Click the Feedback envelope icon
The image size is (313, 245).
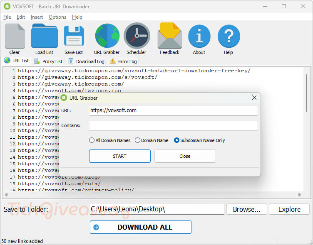170,36
